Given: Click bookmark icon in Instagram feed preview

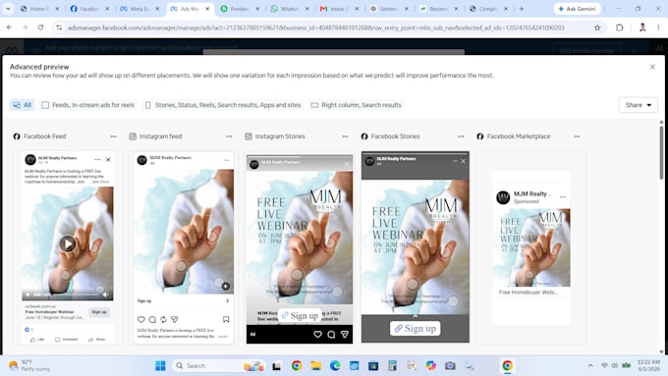Looking at the screenshot, I should [226, 319].
